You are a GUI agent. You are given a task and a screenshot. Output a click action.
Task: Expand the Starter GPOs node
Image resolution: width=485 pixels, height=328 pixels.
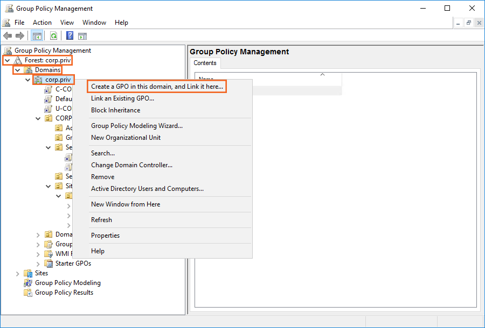[x=38, y=263]
